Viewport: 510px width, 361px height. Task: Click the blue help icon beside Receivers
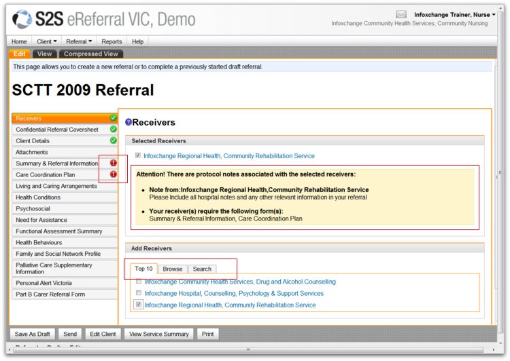tap(128, 123)
